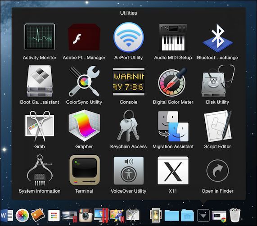Open Keychain Access
257x226 pixels.
click(129, 126)
